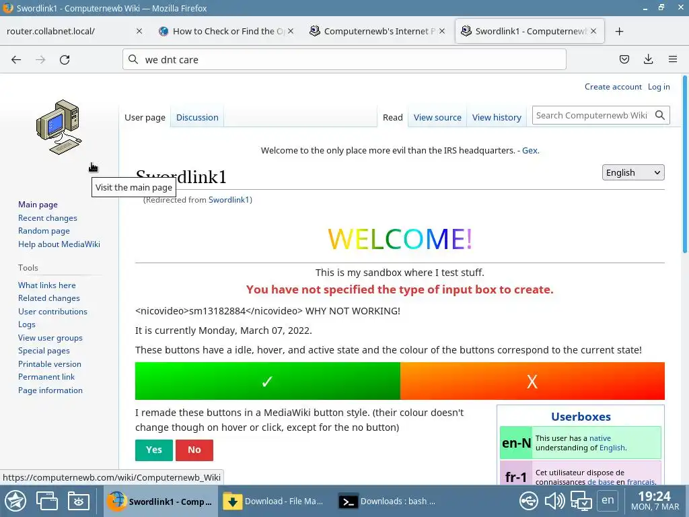Click the Log in link
This screenshot has height=517, width=689.
[x=659, y=87]
